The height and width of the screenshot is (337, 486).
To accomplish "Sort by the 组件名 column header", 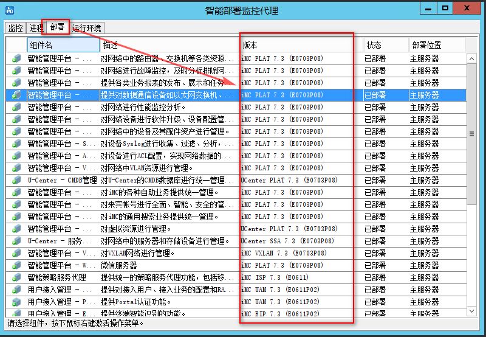I will click(x=63, y=45).
